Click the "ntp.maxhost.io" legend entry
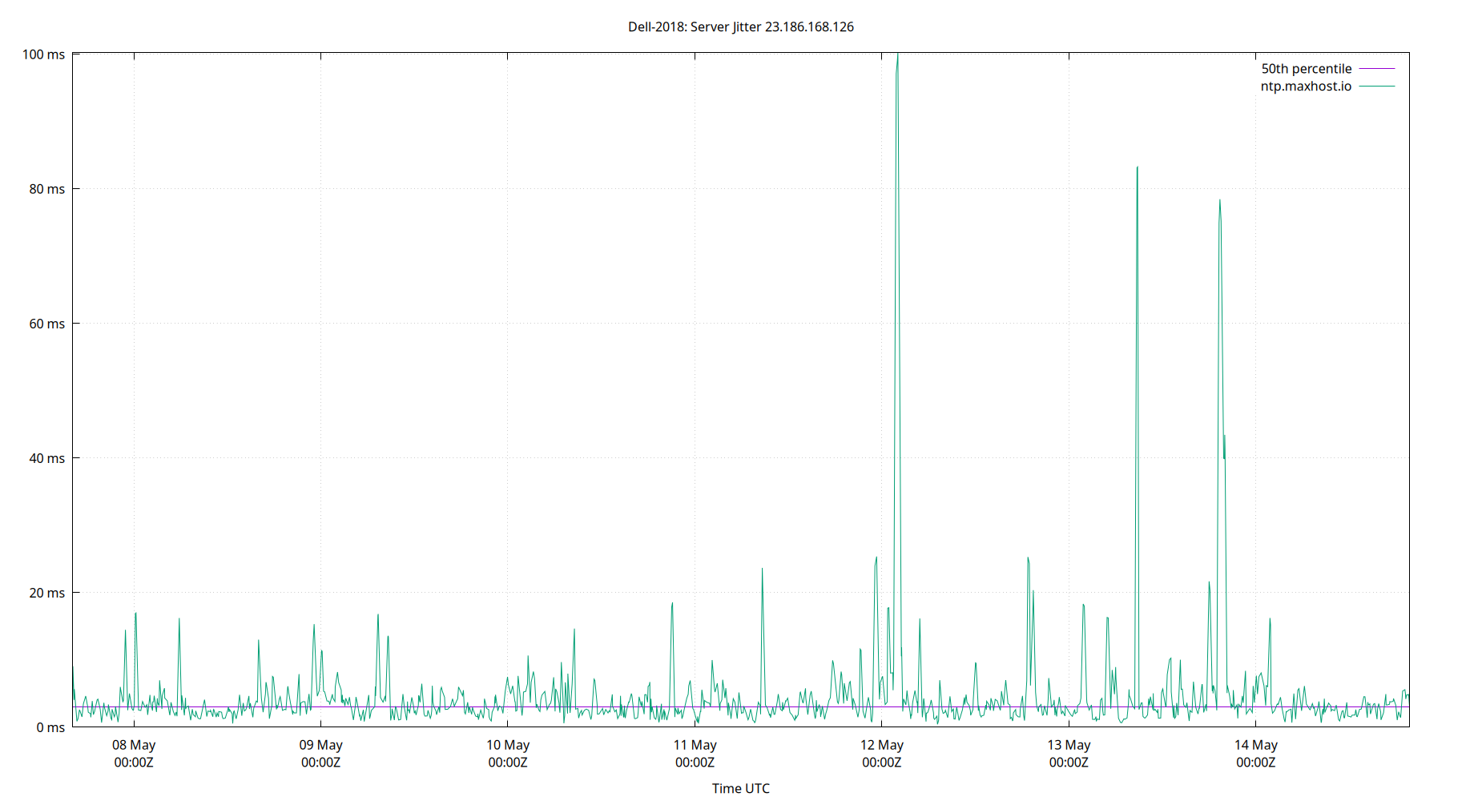Viewport: 1482px width, 801px height. (x=1306, y=87)
